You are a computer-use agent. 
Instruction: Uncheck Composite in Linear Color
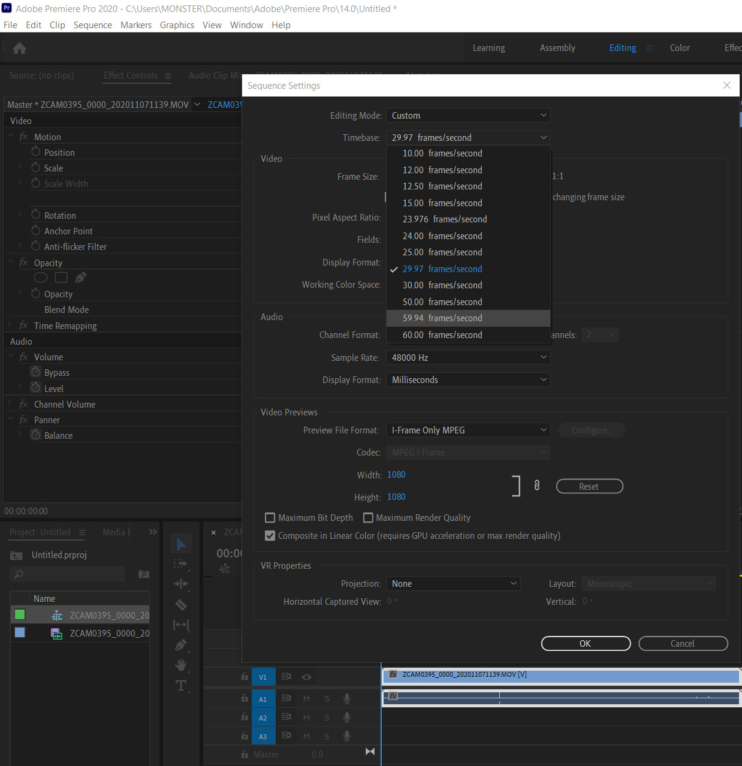(270, 536)
